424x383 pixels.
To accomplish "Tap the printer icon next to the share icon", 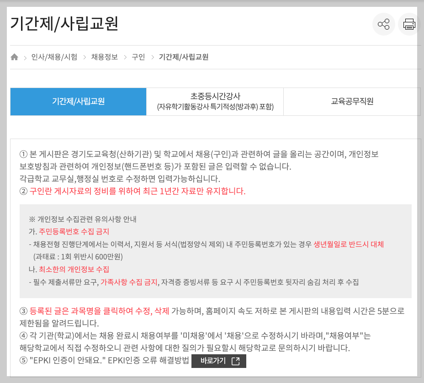I will [x=408, y=24].
